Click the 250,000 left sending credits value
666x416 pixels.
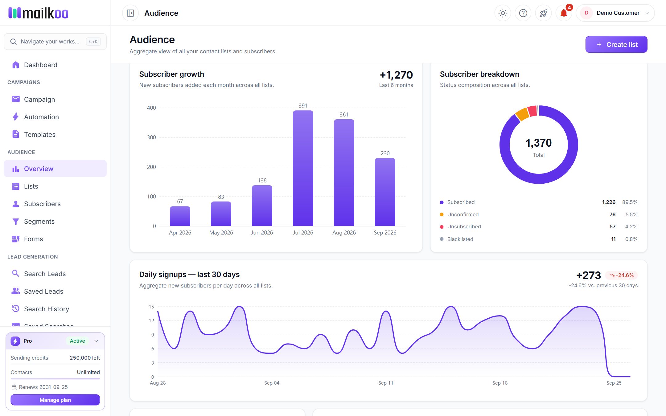click(x=85, y=358)
